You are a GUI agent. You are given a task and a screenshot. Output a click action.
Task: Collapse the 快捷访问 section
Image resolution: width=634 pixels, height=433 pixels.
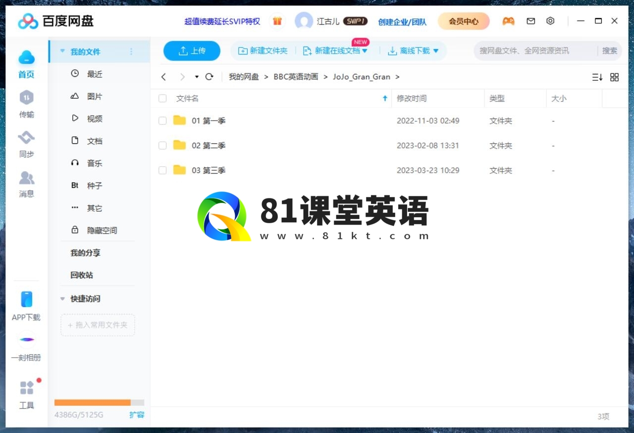(62, 299)
